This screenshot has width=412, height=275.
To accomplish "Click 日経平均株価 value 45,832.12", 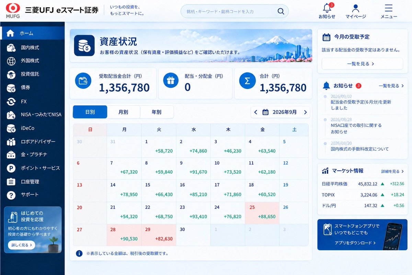I will (x=367, y=184).
